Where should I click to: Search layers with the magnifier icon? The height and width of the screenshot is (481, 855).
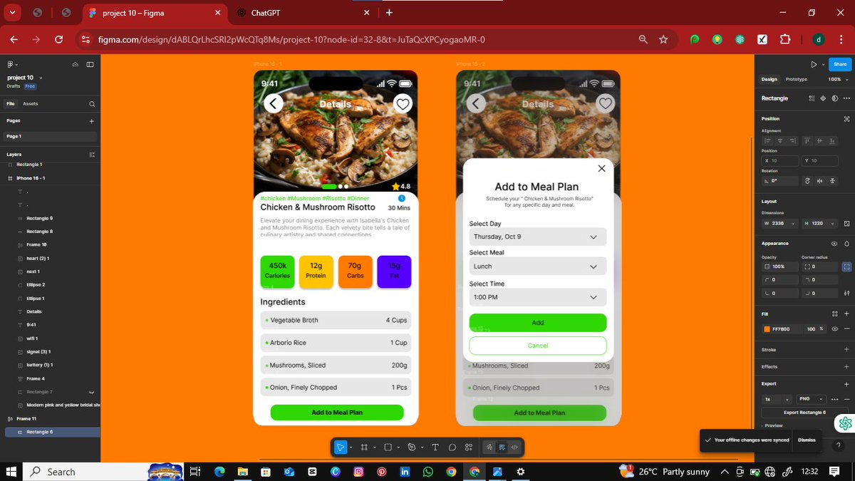coord(92,104)
